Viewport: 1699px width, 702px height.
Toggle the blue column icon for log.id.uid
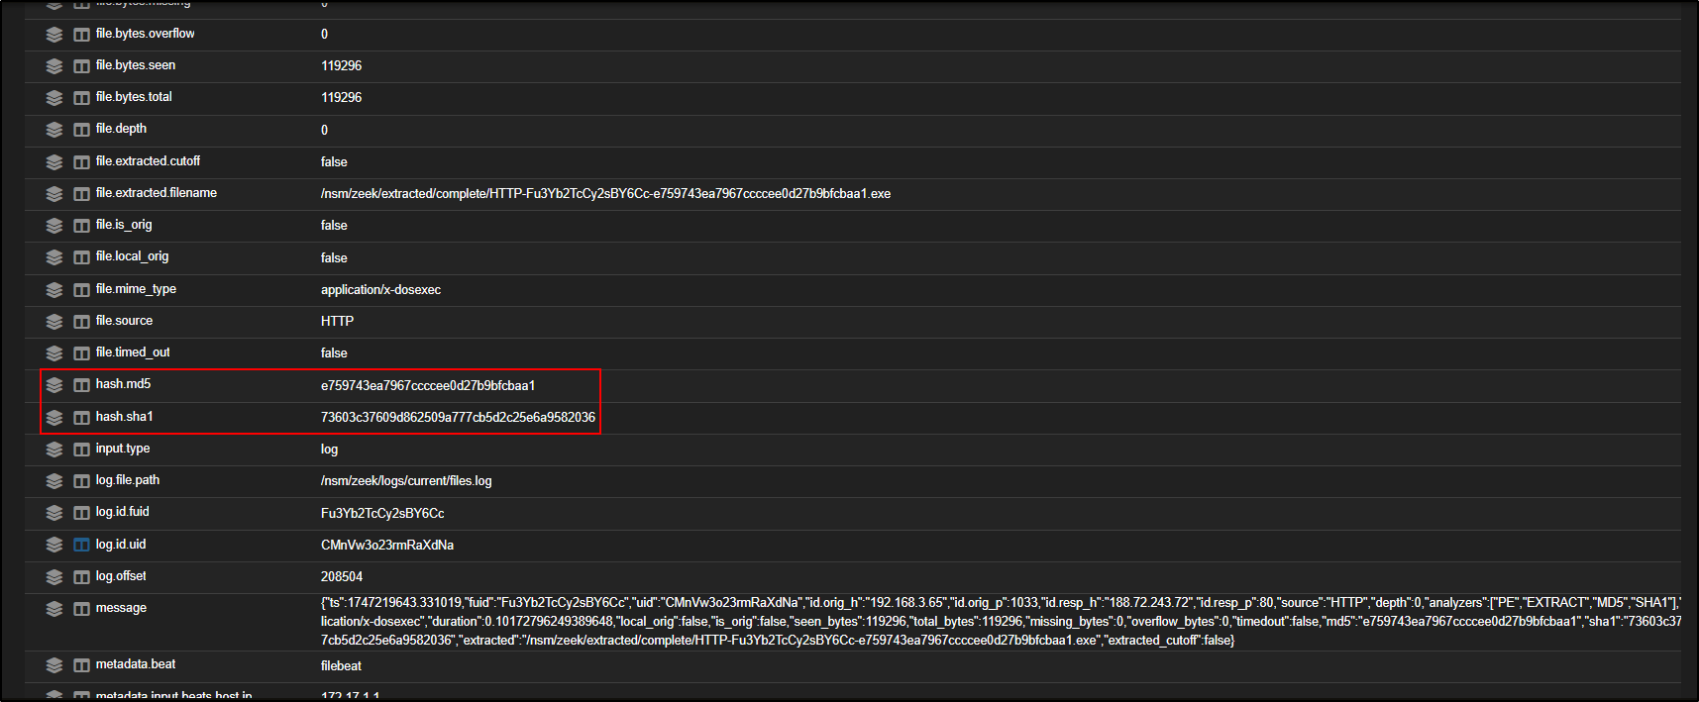click(x=81, y=545)
